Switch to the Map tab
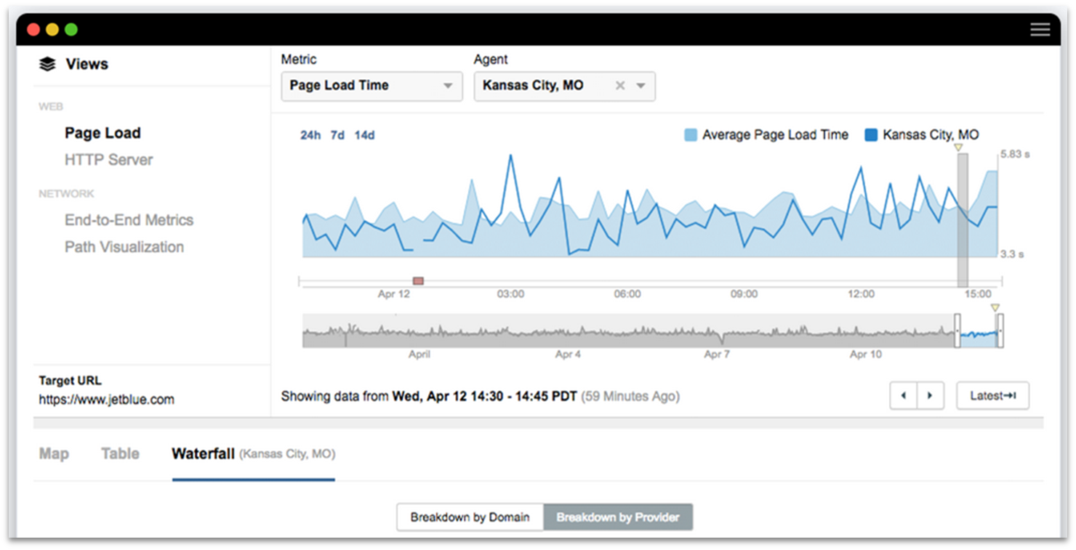 53,453
